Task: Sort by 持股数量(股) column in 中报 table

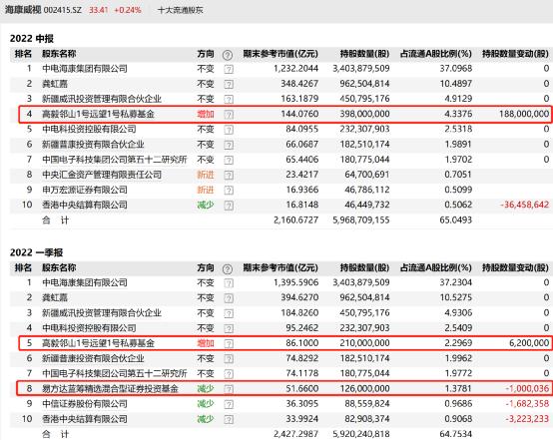Action: tap(364, 54)
